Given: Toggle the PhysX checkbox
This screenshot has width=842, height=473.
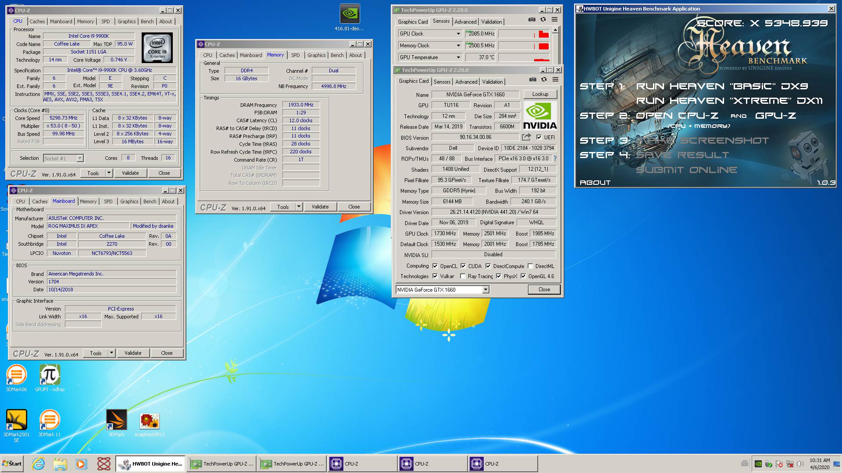Looking at the screenshot, I should coord(499,276).
